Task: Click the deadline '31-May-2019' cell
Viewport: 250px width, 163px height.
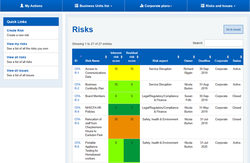Action: (x=204, y=109)
